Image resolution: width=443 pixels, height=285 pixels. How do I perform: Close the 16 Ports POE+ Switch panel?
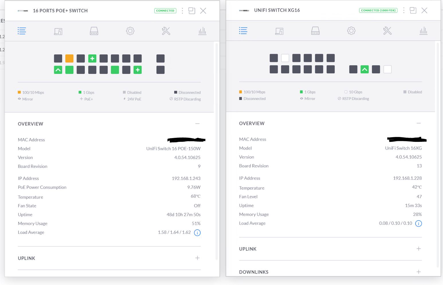click(x=203, y=11)
